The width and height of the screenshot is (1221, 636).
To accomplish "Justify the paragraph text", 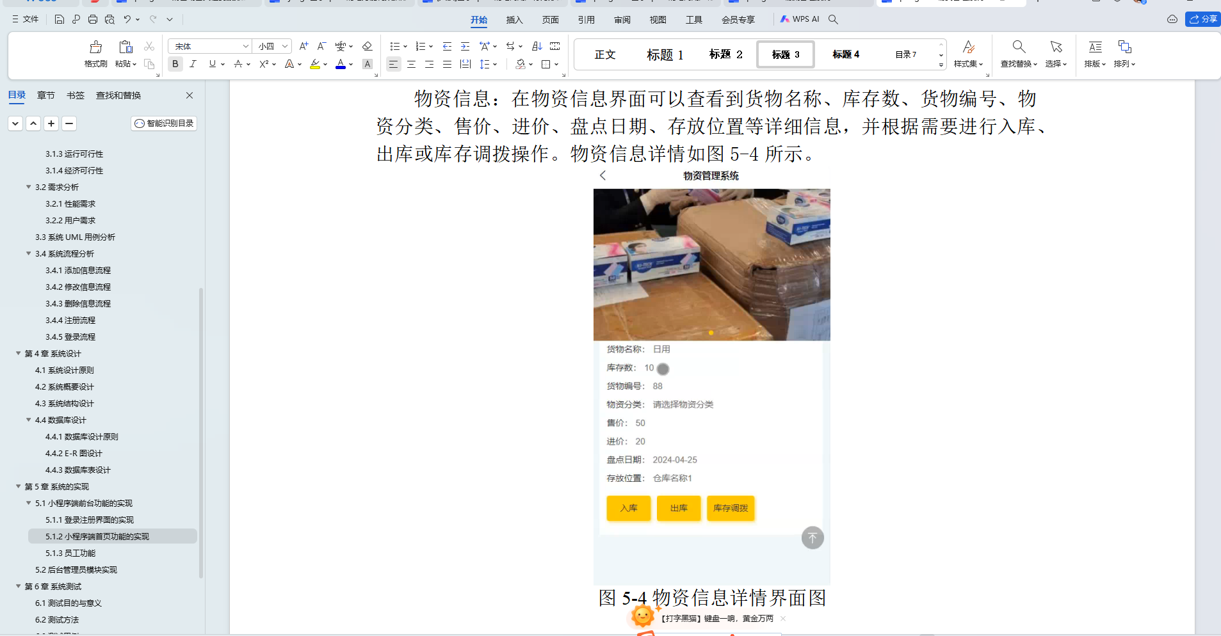I will pos(447,64).
